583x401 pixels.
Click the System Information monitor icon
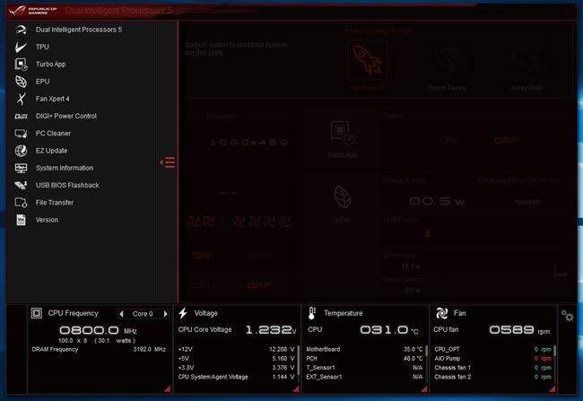pyautogui.click(x=21, y=168)
